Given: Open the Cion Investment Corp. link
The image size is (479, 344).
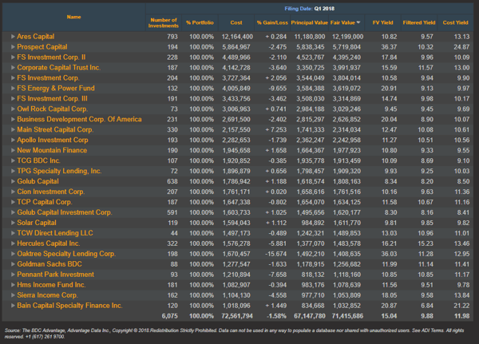Looking at the screenshot, I should (51, 192).
